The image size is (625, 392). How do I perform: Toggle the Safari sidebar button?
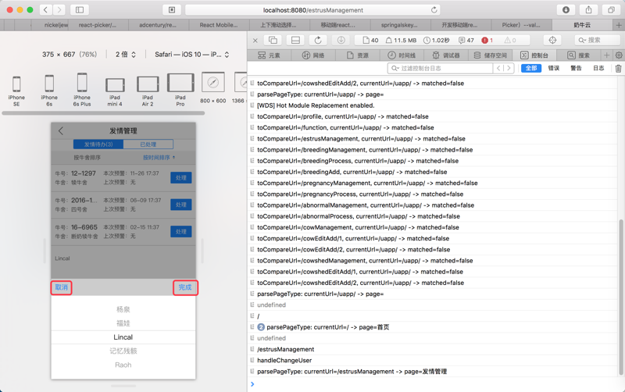click(80, 9)
